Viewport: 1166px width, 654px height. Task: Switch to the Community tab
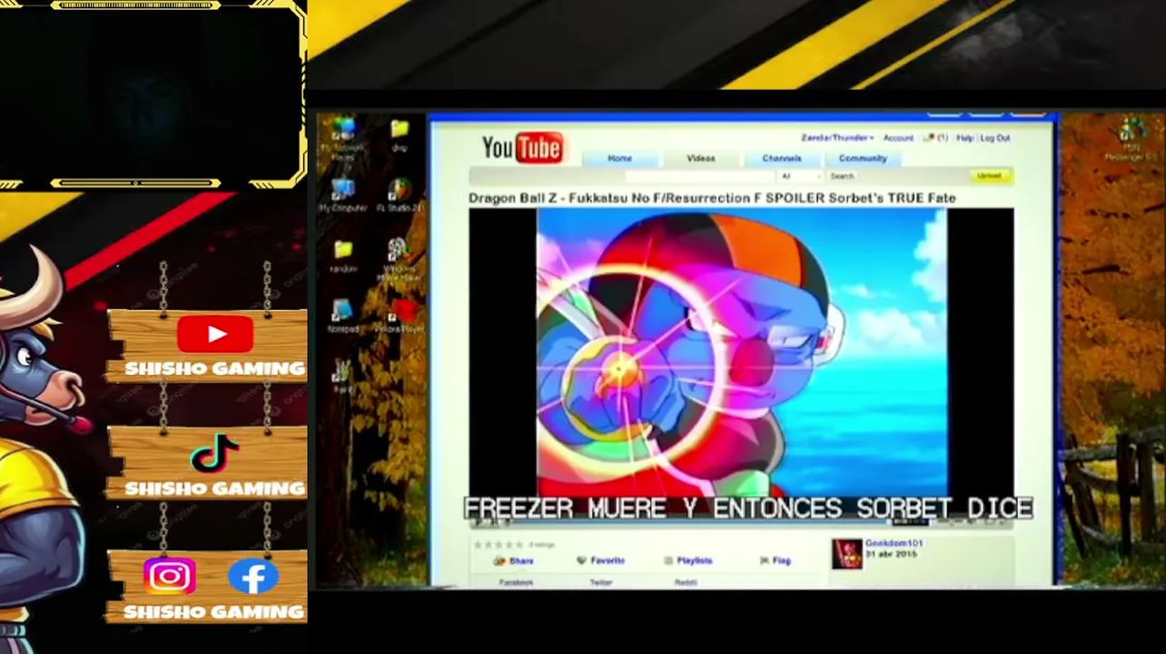click(863, 158)
